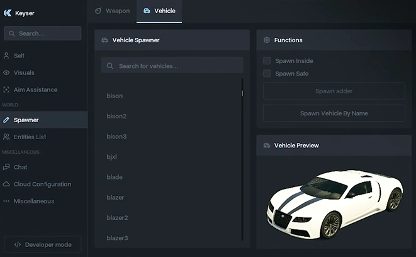Select the Vehicle tab
This screenshot has height=257, width=416.
click(159, 11)
